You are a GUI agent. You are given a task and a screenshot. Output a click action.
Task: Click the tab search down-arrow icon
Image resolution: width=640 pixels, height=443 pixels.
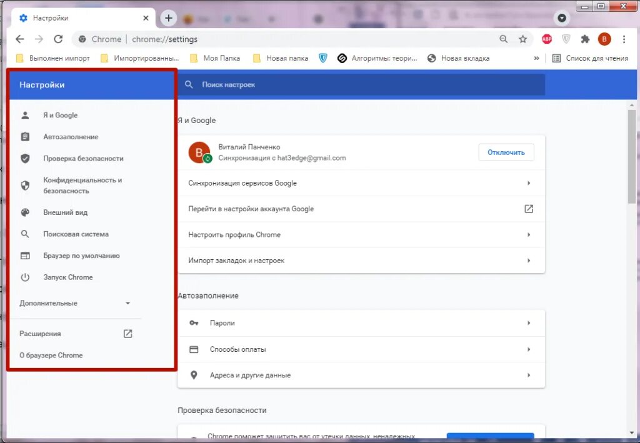pyautogui.click(x=562, y=18)
